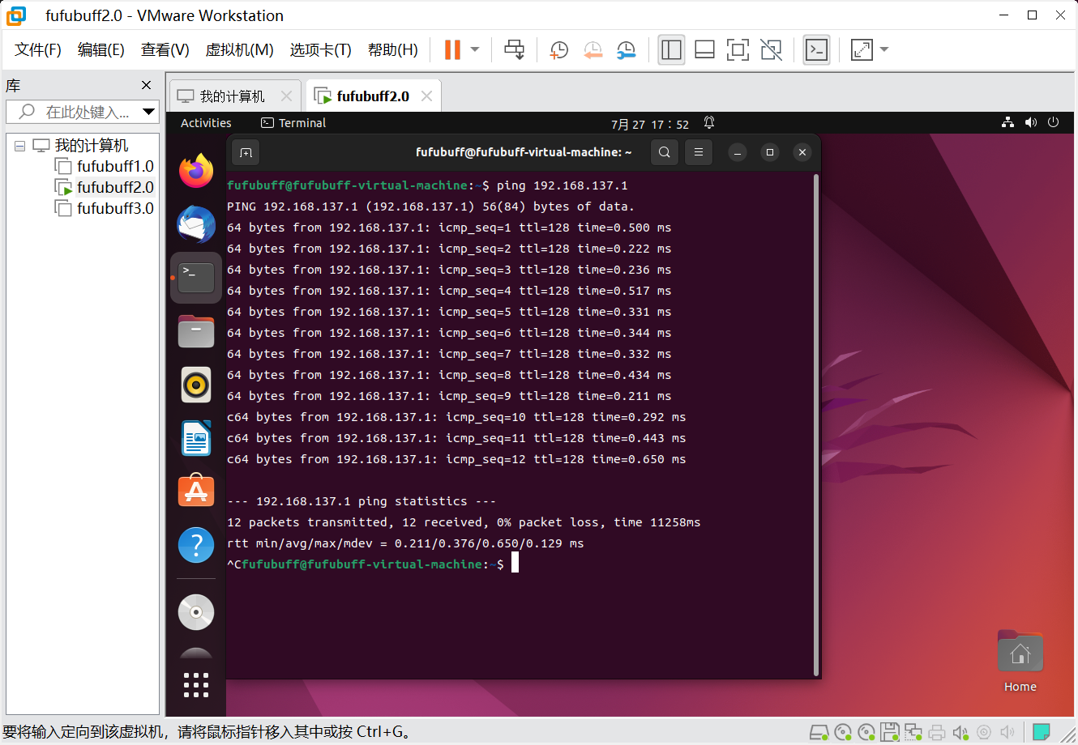This screenshot has width=1078, height=745.
Task: Launch Rhythmbox from the dock
Action: [x=196, y=385]
